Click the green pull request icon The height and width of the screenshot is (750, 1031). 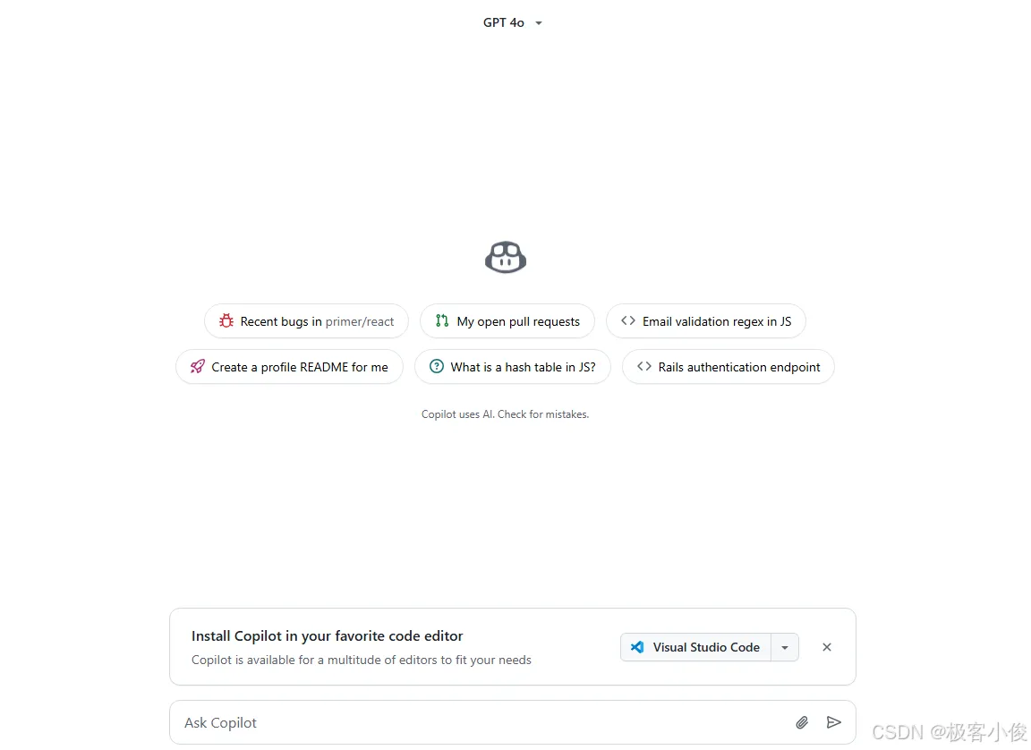tap(442, 320)
